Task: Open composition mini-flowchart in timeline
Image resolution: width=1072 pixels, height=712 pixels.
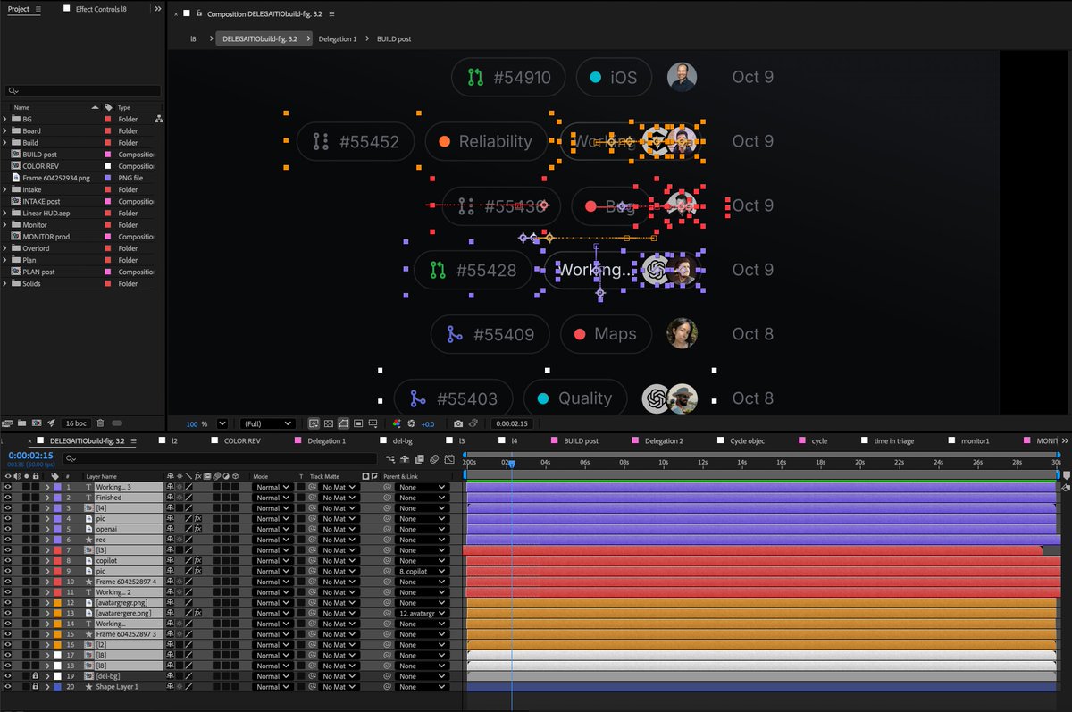Action: point(390,458)
